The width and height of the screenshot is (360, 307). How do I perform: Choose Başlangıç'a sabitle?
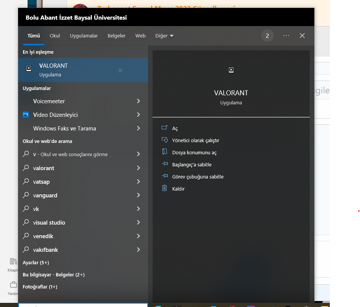192,164
